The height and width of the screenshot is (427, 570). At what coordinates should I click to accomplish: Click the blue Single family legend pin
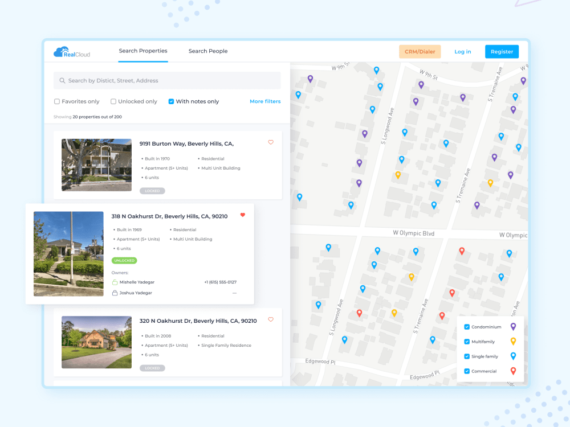[x=514, y=356]
